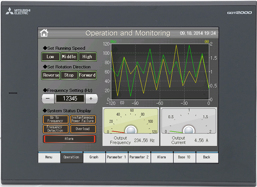Image resolution: width=257 pixels, height=187 pixels.
Task: Go to the Alarm tab in bottom bar
Action: pyautogui.click(x=162, y=157)
